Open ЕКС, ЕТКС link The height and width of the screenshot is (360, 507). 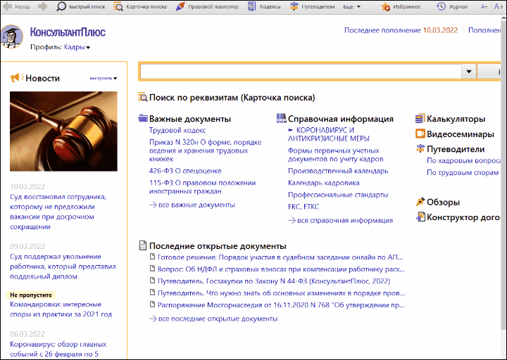click(303, 207)
